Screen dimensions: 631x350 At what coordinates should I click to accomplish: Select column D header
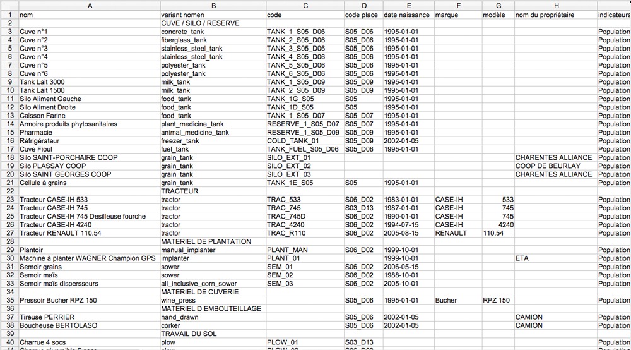(363, 6)
